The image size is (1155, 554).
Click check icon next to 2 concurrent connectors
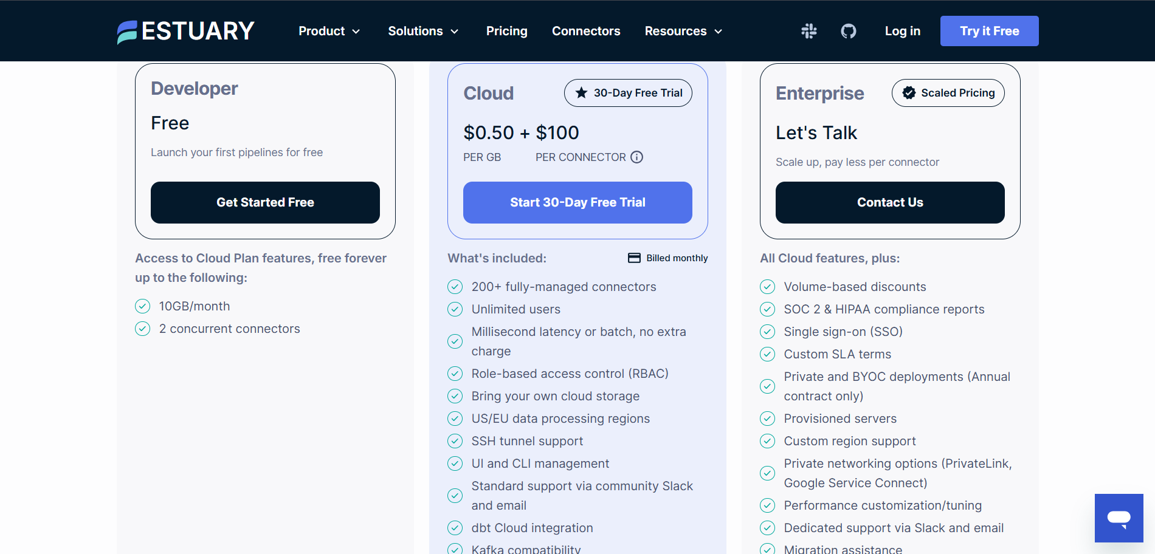(143, 329)
